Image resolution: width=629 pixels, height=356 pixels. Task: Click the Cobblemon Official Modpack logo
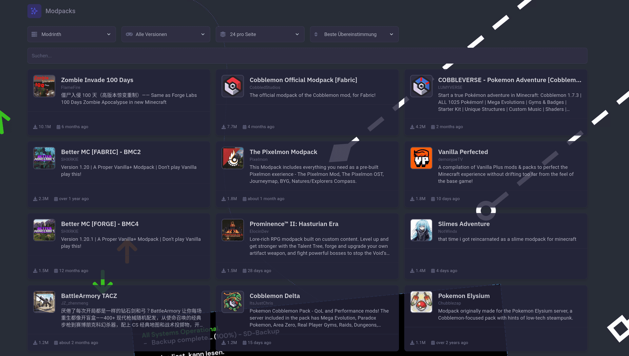pyautogui.click(x=233, y=86)
